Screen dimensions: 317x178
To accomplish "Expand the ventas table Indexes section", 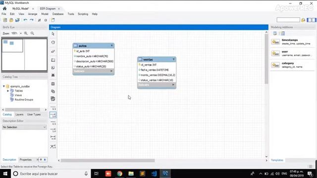I will [x=173, y=85].
